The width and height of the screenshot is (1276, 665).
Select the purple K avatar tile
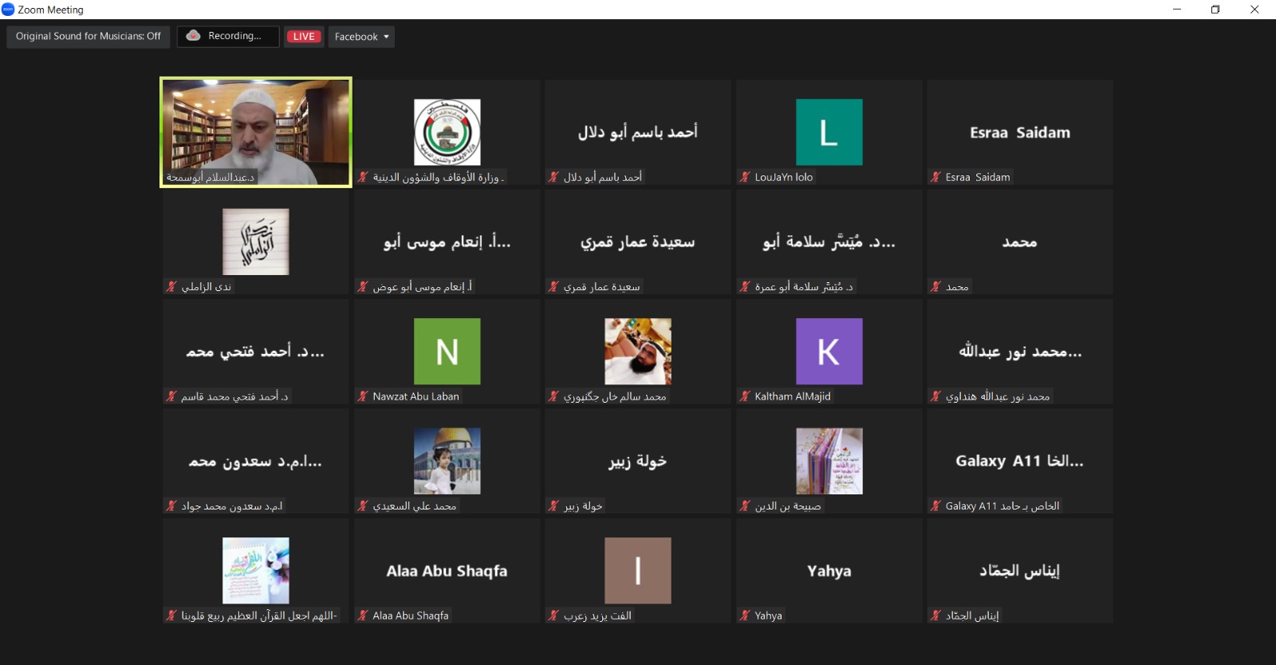point(829,352)
